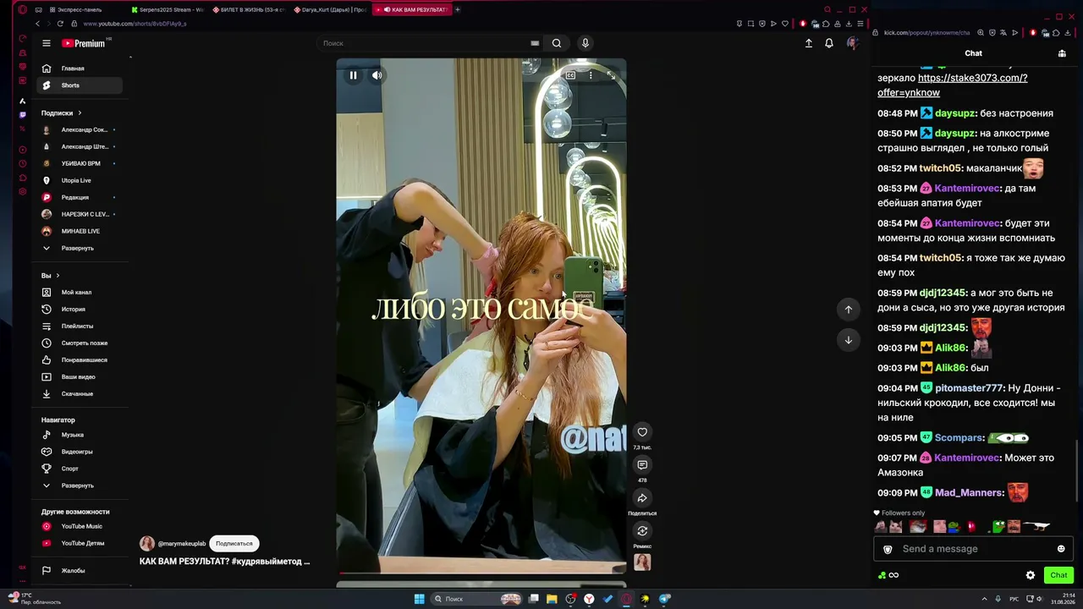1083x609 pixels.
Task: Open the stake3073.com link in Kick chat
Action: (x=953, y=85)
